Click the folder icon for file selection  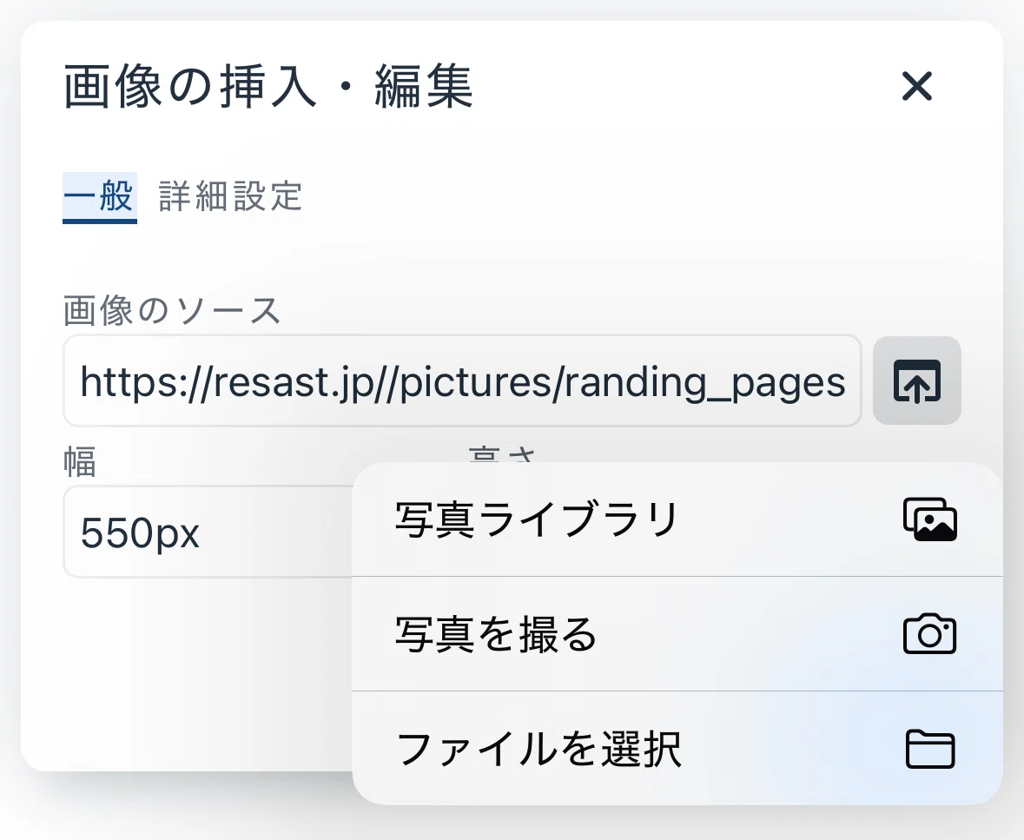tap(930, 749)
